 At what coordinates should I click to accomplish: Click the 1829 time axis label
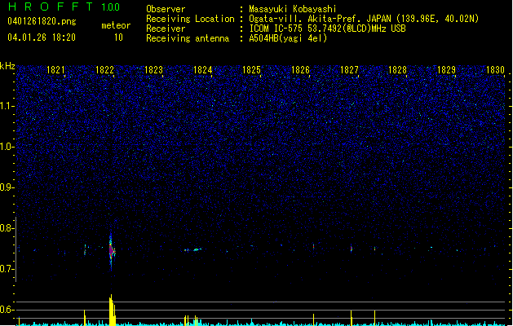coord(446,70)
